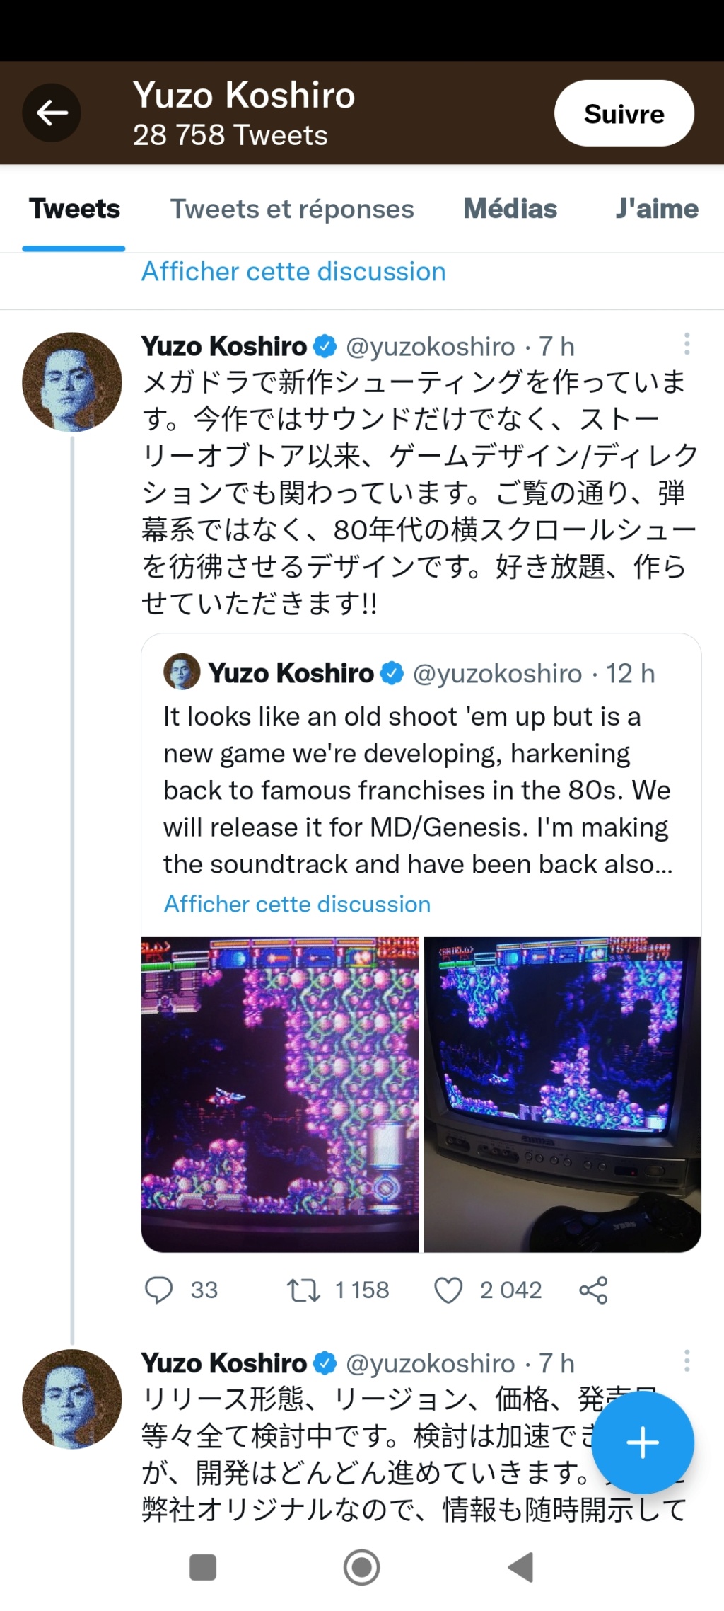The height and width of the screenshot is (1611, 724).
Task: Tap the share icon under the tweet
Action: tap(593, 1290)
